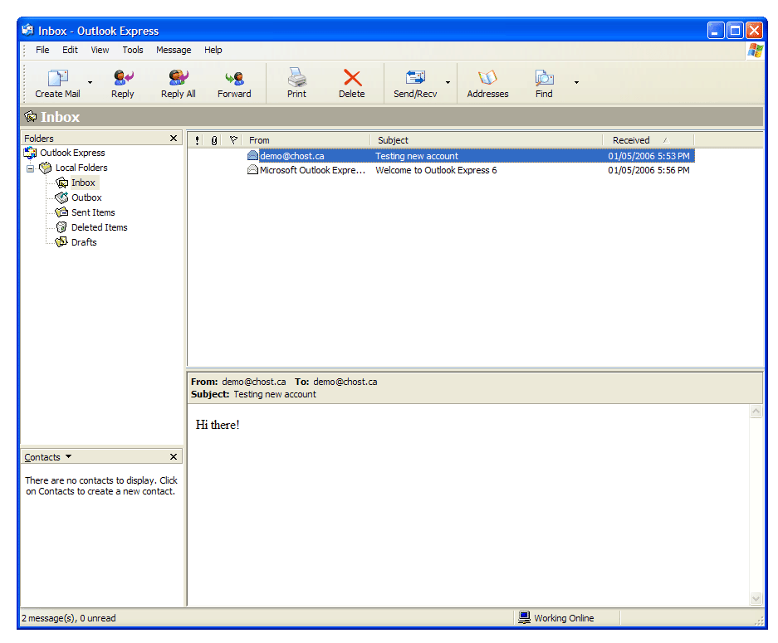Open the Contacts dropdown menu
Viewport: 778px width, 643px height.
[68, 456]
